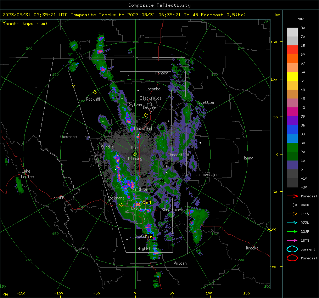Click the UTC Composite Tracks header line
The height and width of the screenshot is (298, 319).
click(124, 15)
